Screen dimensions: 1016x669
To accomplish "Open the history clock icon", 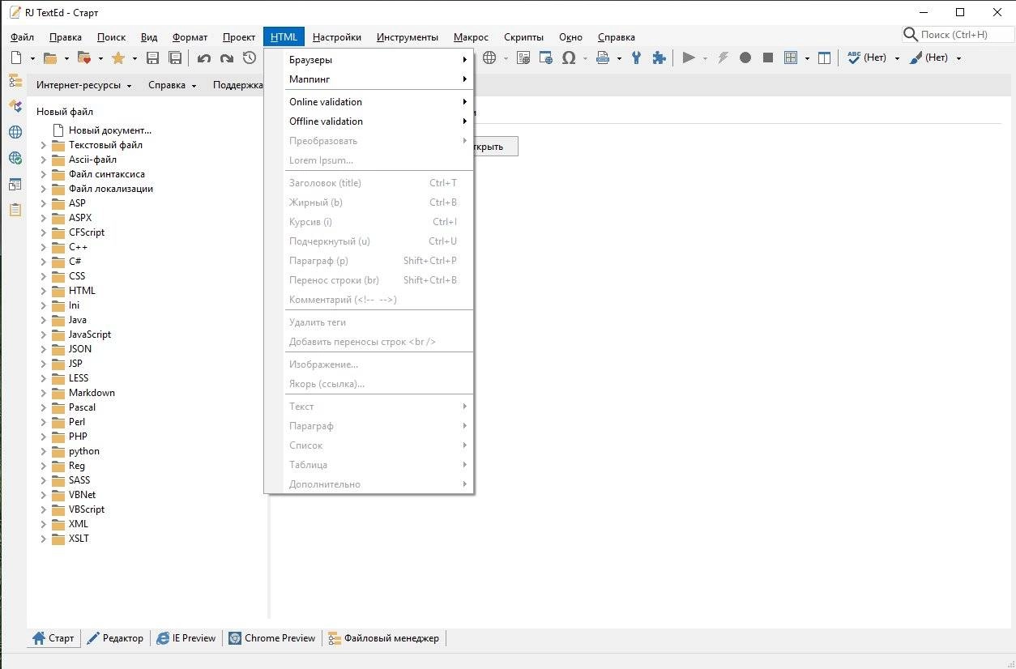I will [x=250, y=58].
